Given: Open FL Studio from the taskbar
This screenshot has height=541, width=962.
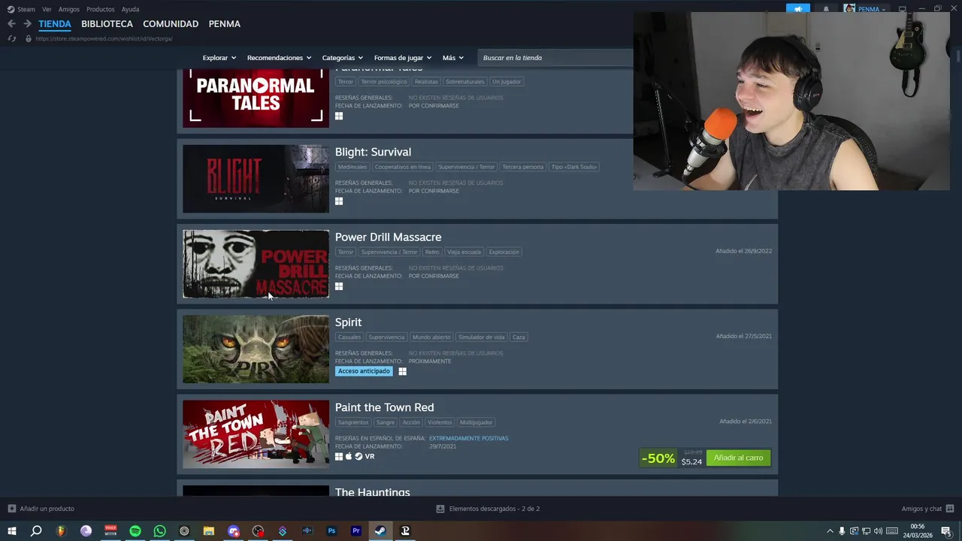Looking at the screenshot, I should coord(61,531).
